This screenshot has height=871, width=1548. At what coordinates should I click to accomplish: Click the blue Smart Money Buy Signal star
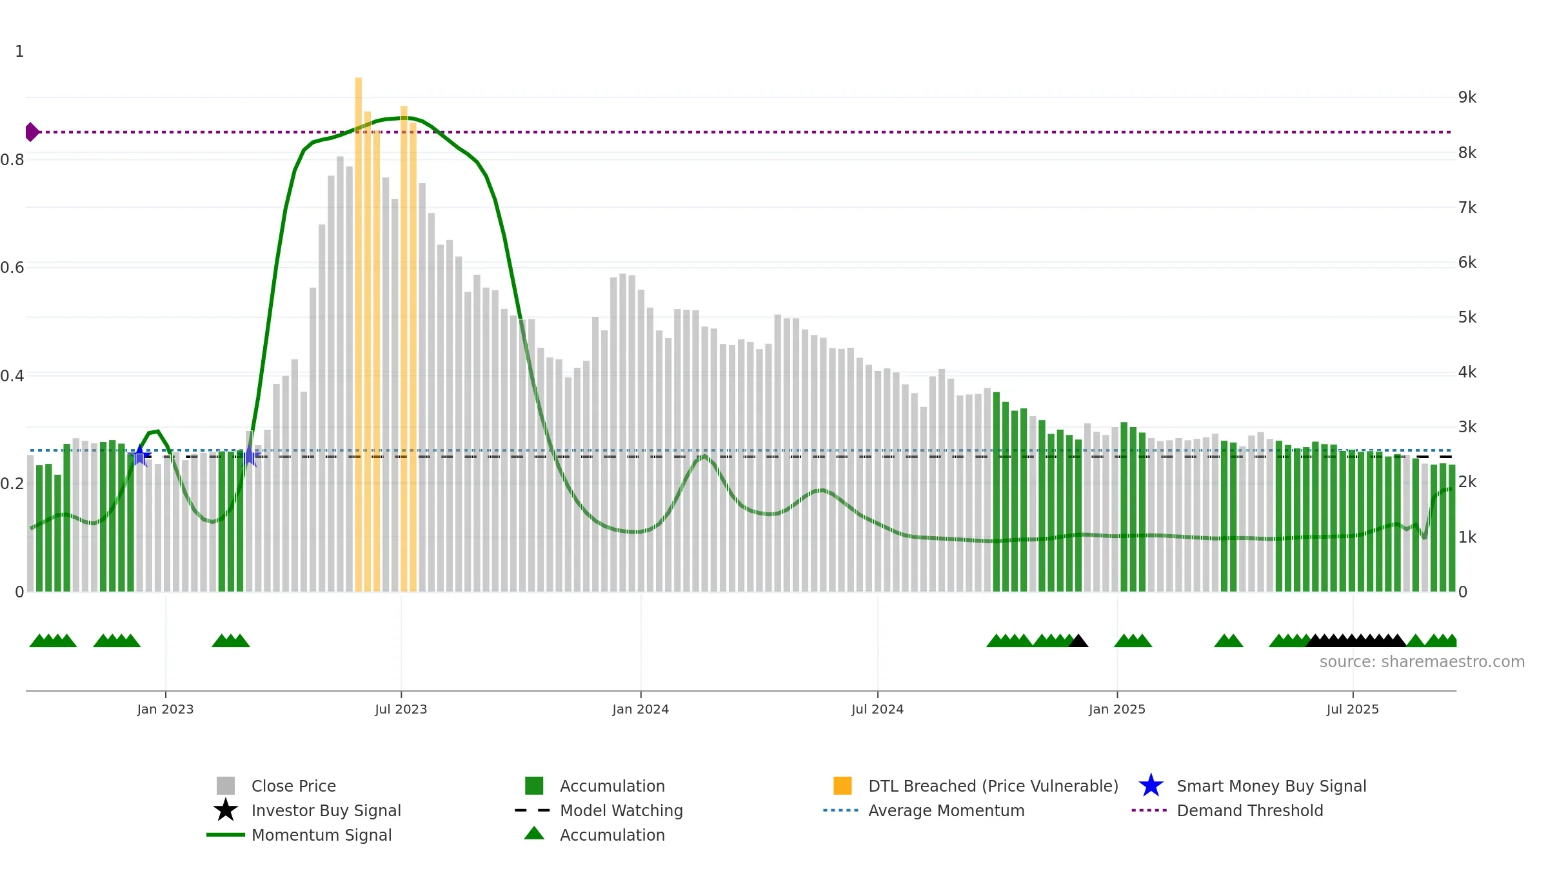1151,786
